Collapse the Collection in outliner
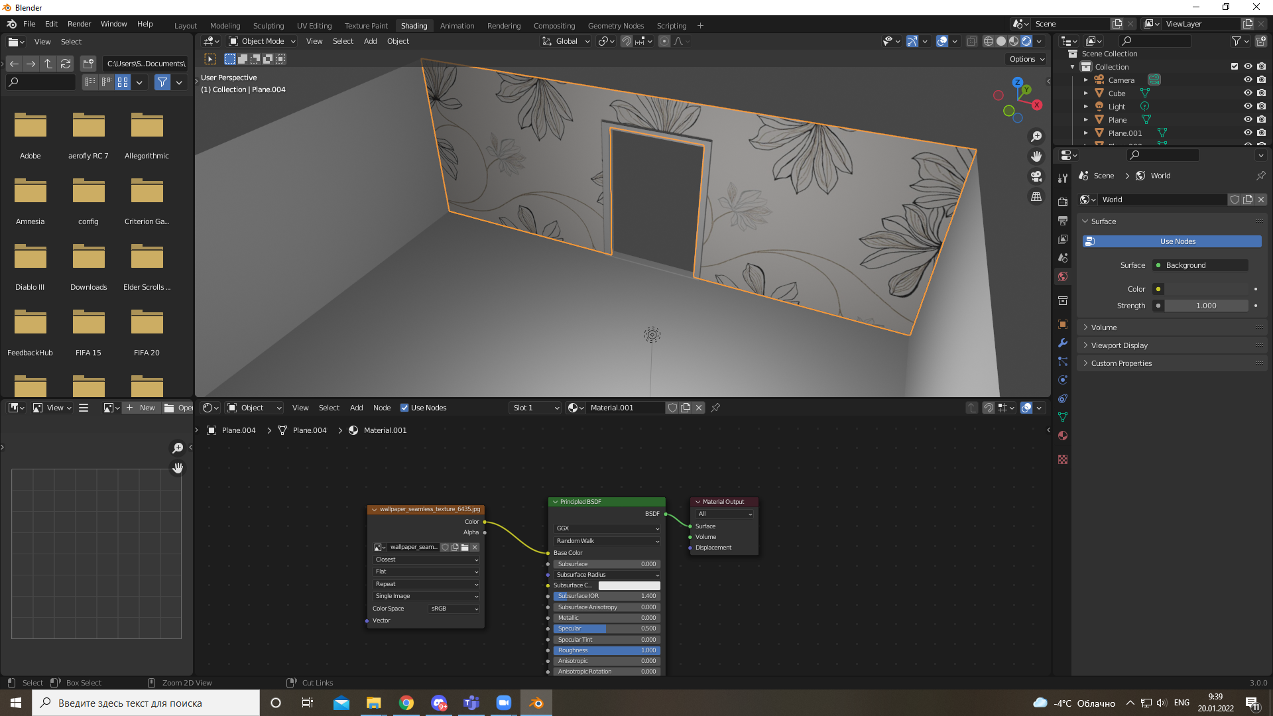 1073,66
